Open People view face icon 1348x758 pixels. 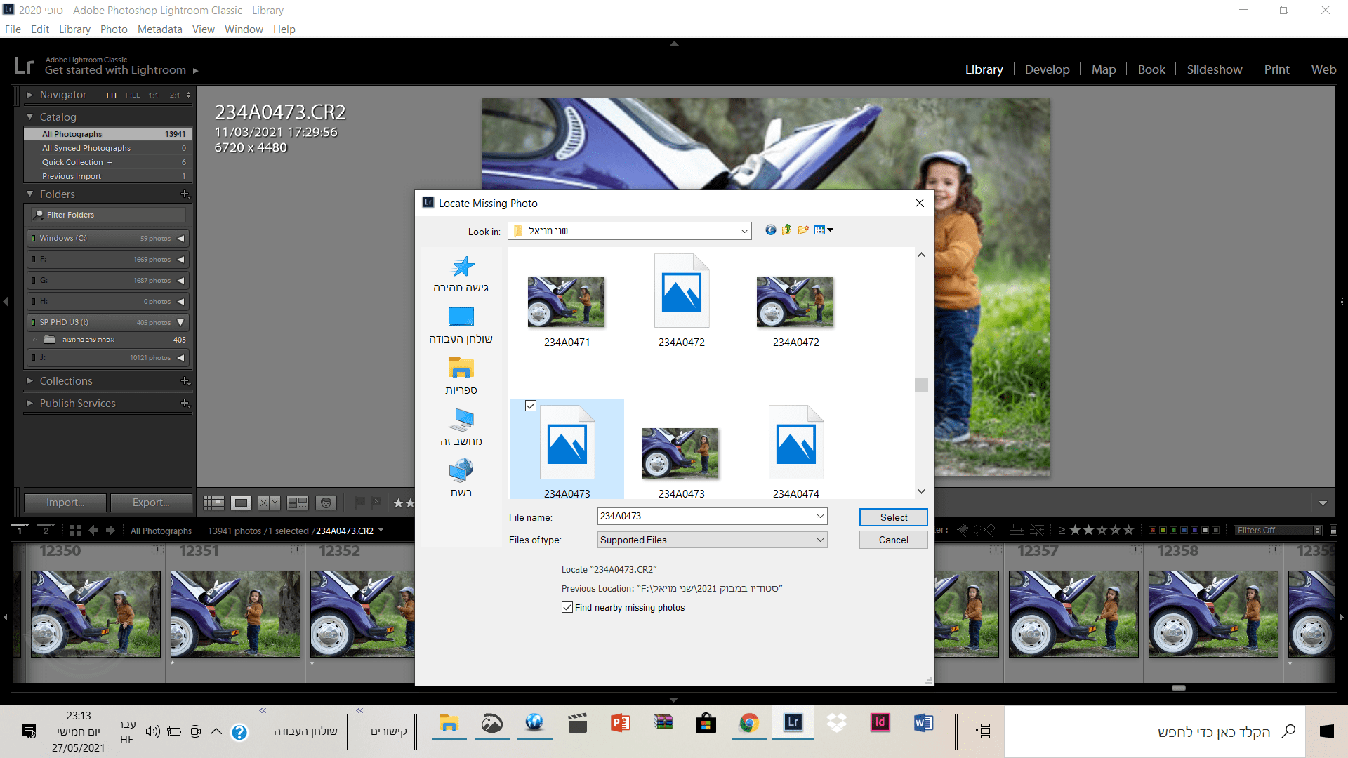[326, 503]
